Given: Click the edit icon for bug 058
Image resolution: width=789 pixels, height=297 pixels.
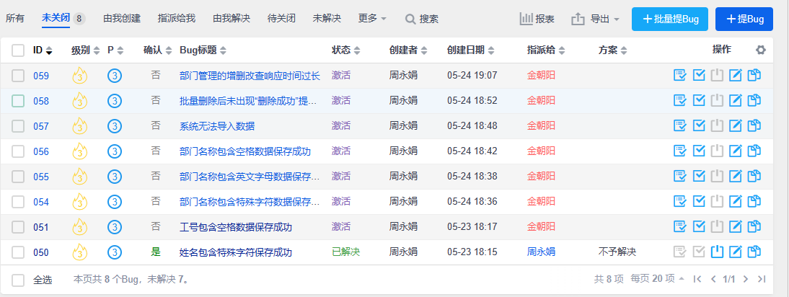Looking at the screenshot, I should (x=736, y=100).
